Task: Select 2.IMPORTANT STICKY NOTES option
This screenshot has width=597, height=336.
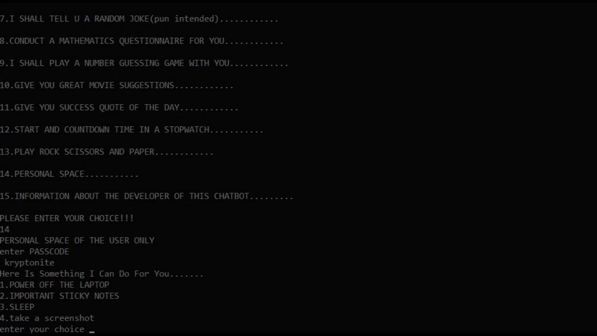Action: pyautogui.click(x=59, y=296)
